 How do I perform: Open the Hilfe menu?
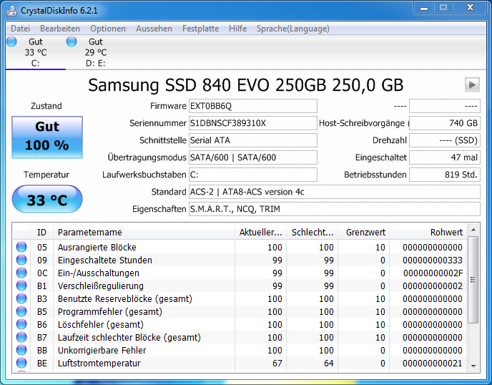[237, 29]
